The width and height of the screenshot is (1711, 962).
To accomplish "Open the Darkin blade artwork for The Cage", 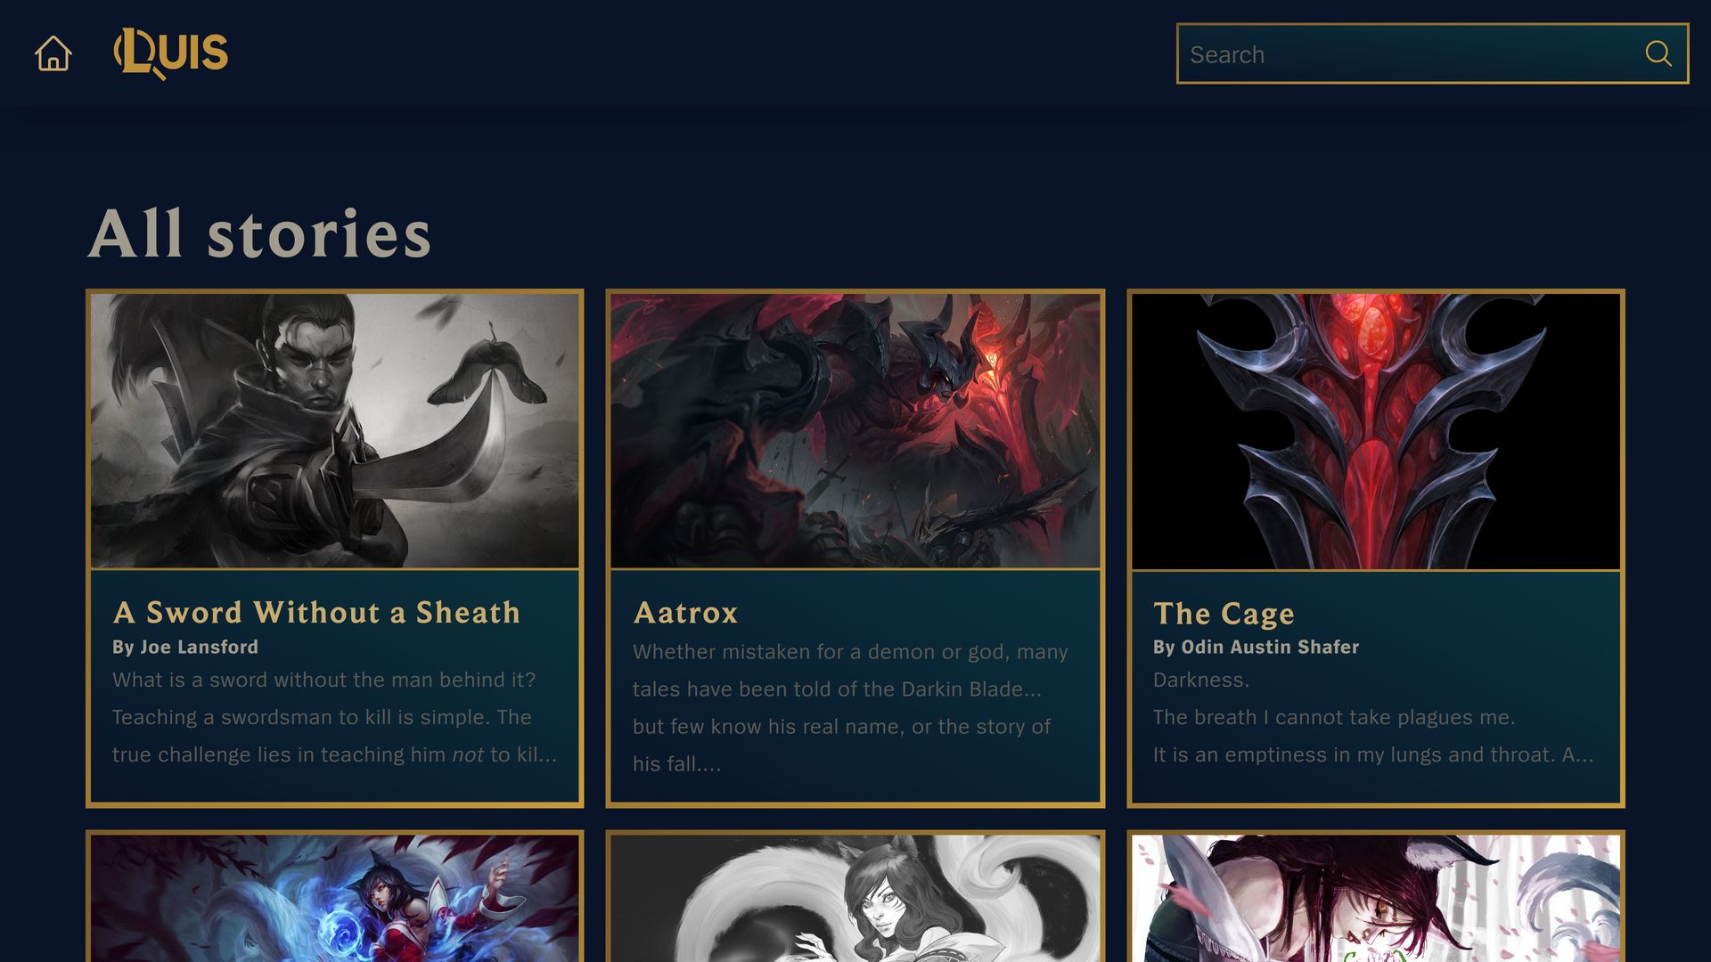I will [x=1376, y=431].
